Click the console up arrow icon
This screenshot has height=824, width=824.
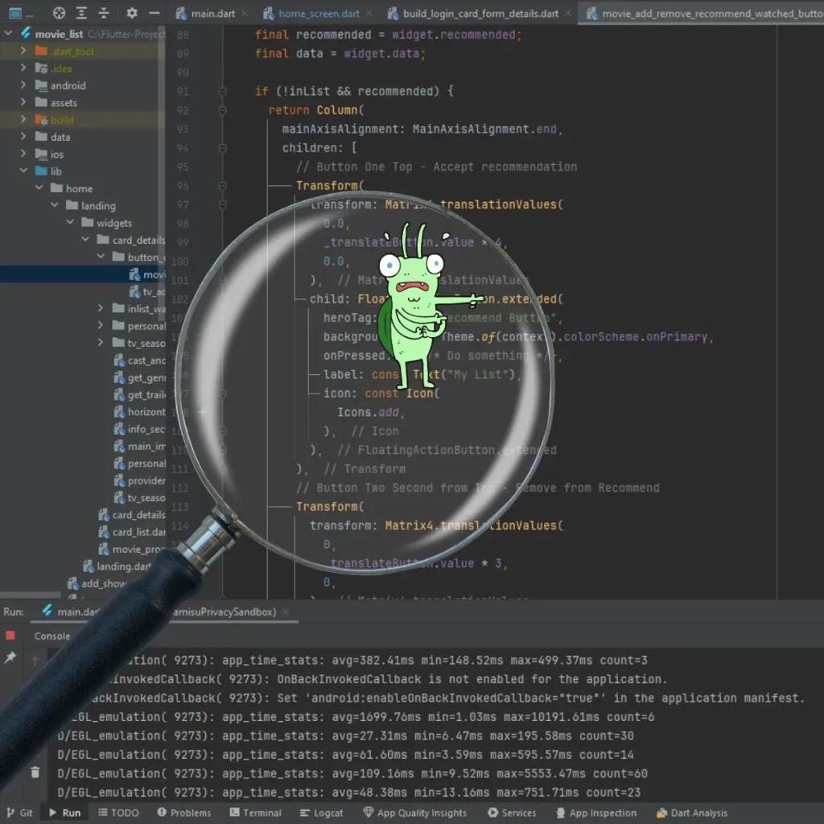35,661
